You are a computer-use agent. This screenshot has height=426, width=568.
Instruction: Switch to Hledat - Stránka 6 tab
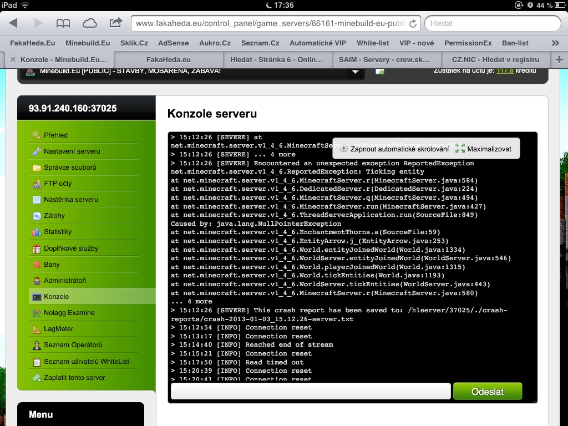[x=276, y=60]
